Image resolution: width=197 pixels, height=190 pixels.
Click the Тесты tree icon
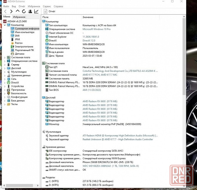point(9,104)
